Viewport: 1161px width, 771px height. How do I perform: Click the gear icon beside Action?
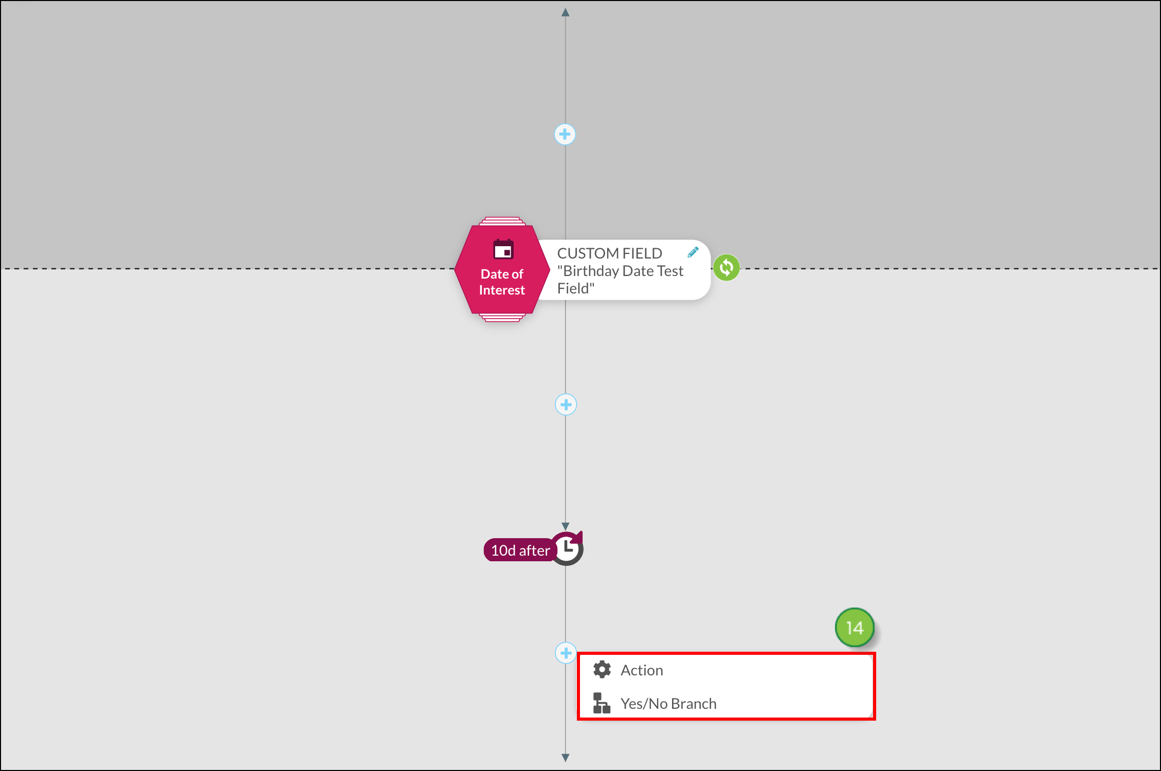(602, 669)
